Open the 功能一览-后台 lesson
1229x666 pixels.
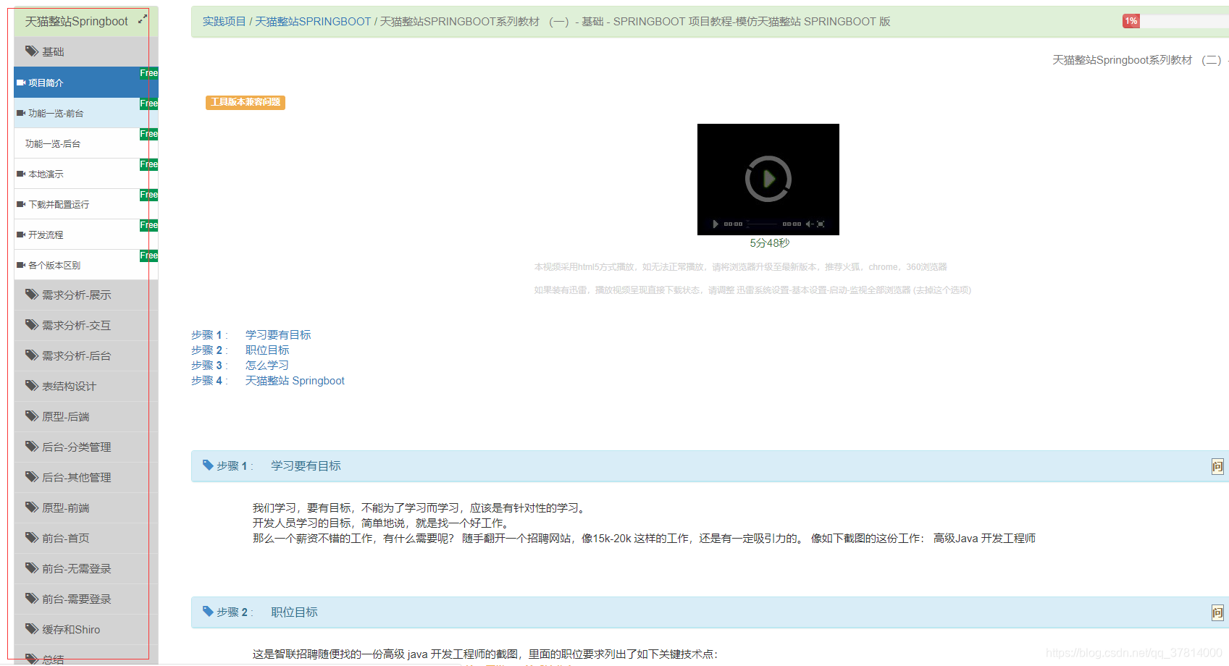[86, 143]
